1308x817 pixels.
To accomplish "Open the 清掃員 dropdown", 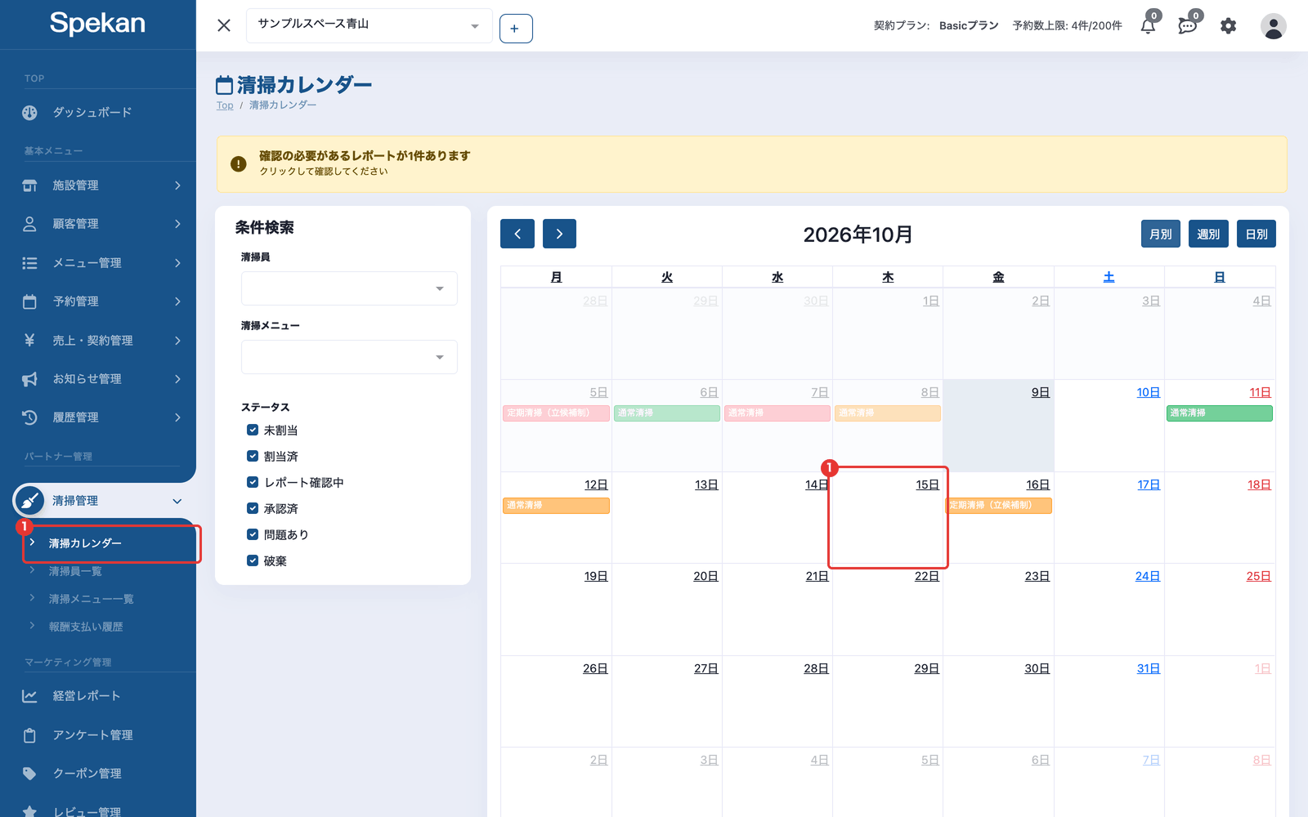I will [349, 288].
